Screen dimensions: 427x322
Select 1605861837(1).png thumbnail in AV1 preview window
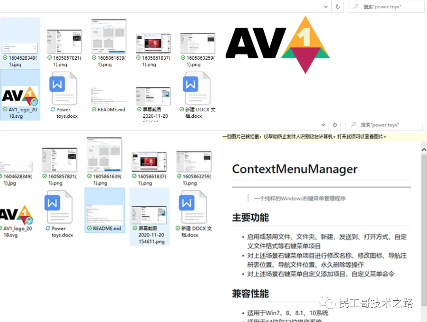pyautogui.click(x=153, y=43)
